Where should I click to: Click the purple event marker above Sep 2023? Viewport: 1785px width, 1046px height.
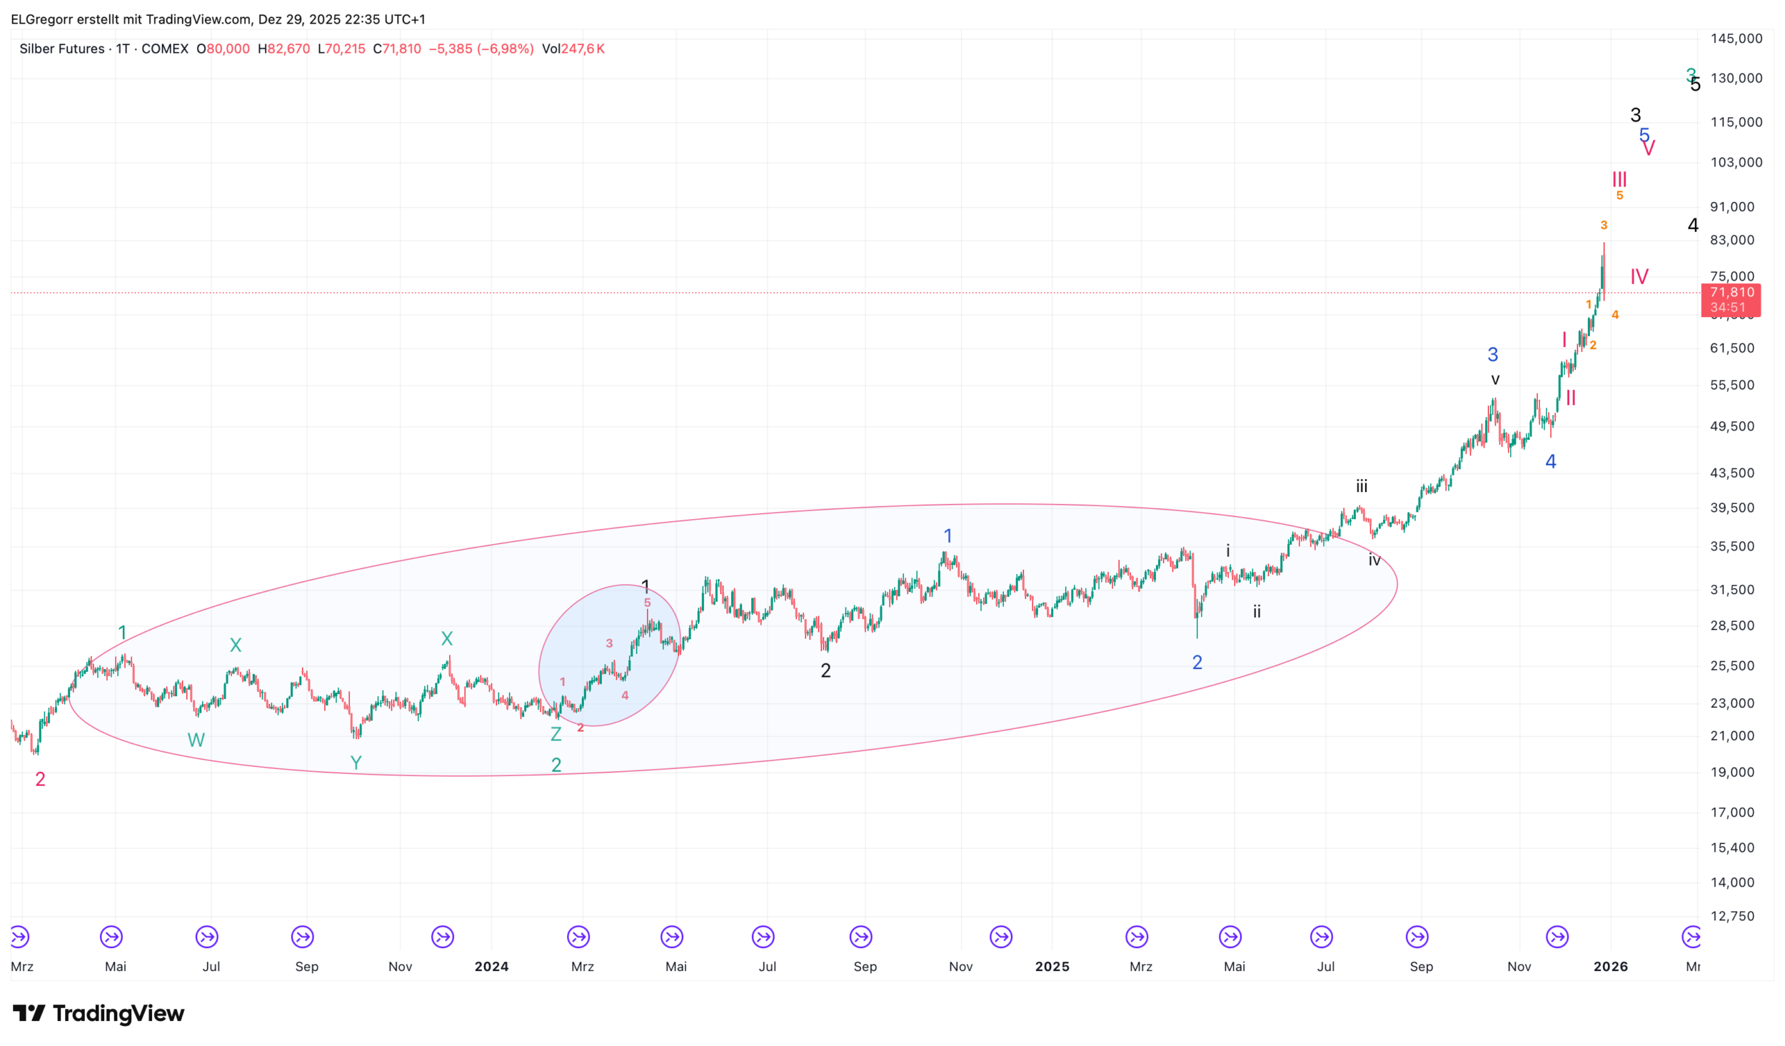[303, 936]
